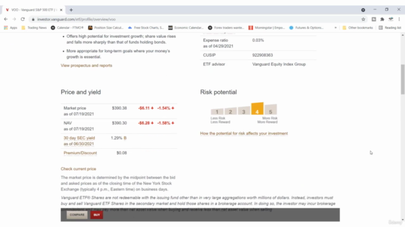Image resolution: width=405 pixels, height=227 pixels.
Task: Click the market price $390.38 value
Action: 120,108
